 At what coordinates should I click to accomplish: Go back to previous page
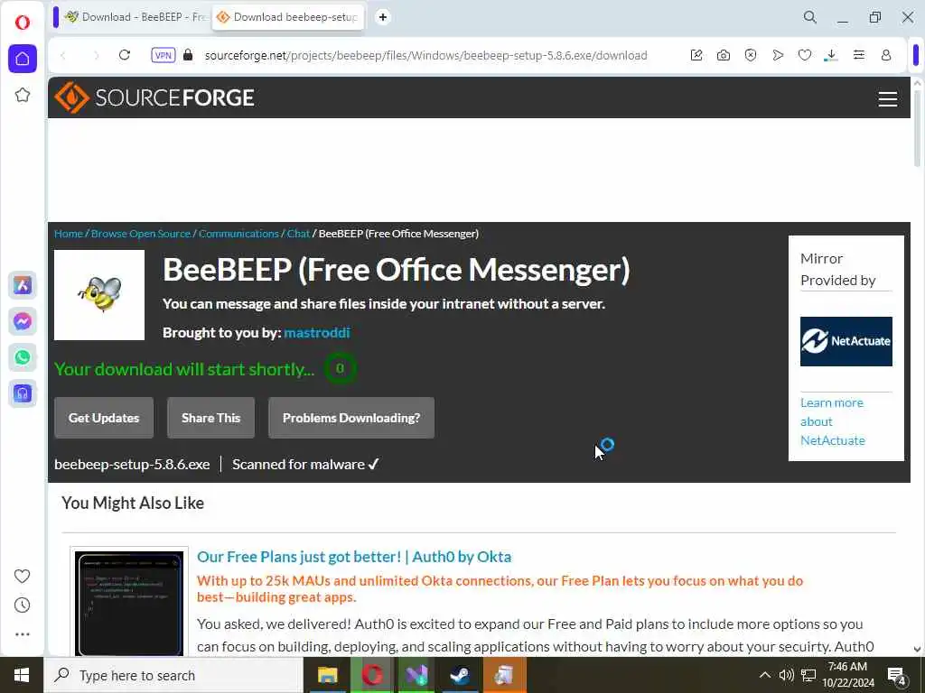pyautogui.click(x=63, y=55)
